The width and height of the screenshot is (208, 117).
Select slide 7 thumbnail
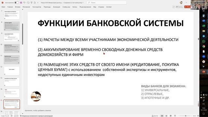12,15
